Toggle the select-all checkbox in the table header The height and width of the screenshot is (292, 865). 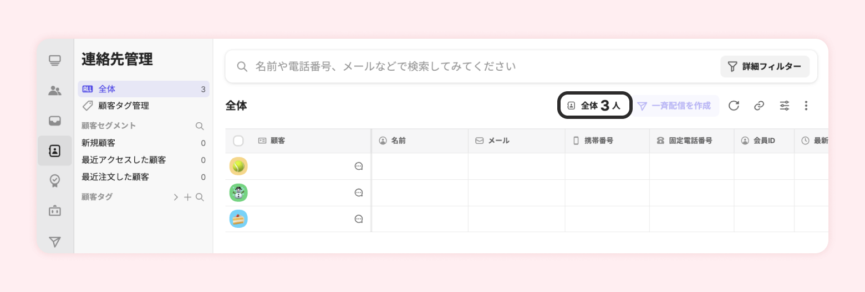click(x=238, y=141)
